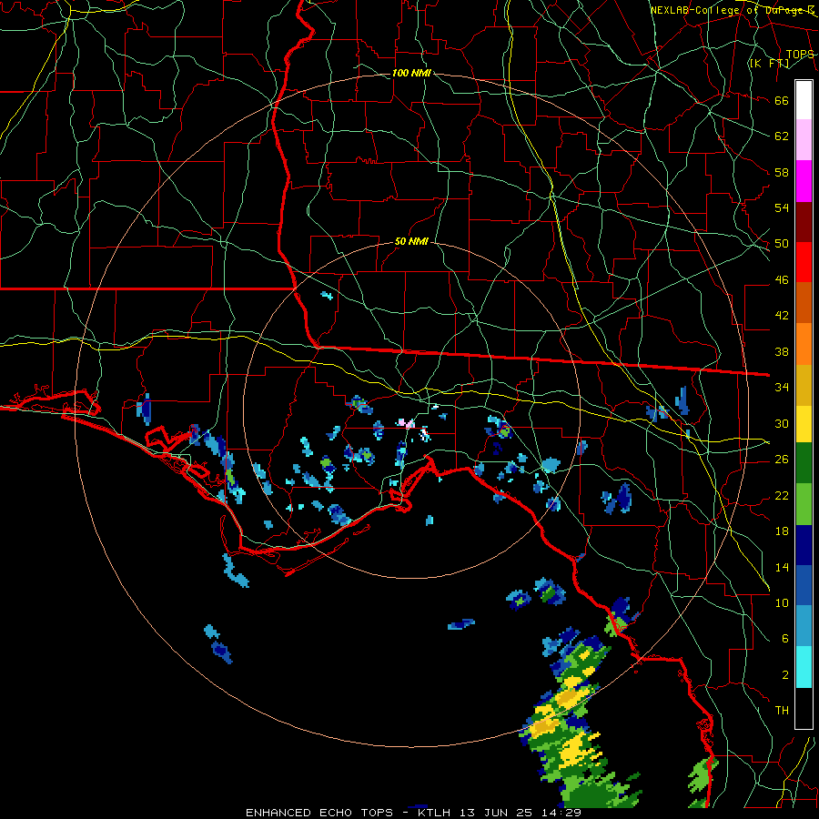Click the medium blue 10-14 kft swatch
819x819 pixels.
(x=804, y=585)
